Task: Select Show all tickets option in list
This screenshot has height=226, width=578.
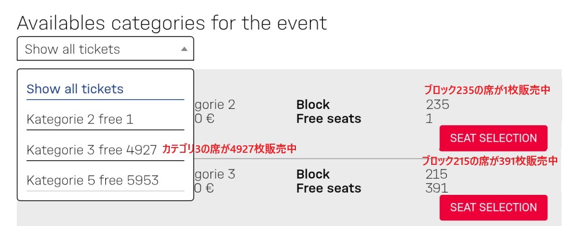Action: click(x=105, y=89)
